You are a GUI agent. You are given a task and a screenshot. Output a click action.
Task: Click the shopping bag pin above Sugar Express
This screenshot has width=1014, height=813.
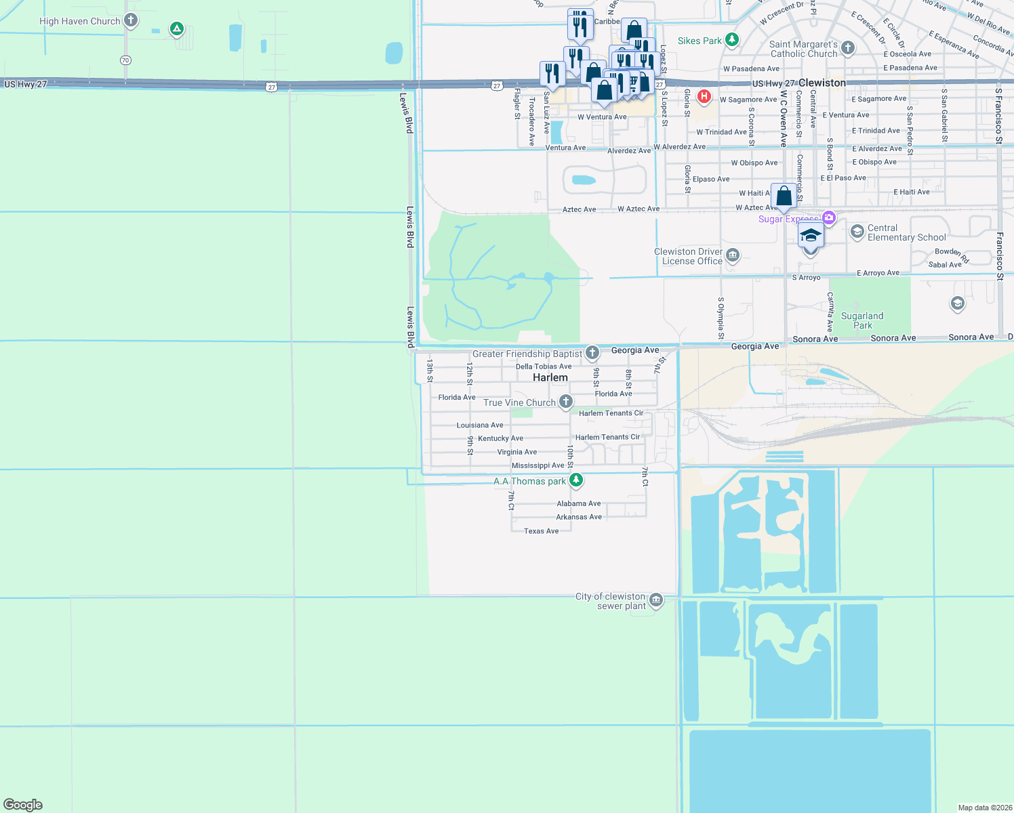tap(784, 196)
